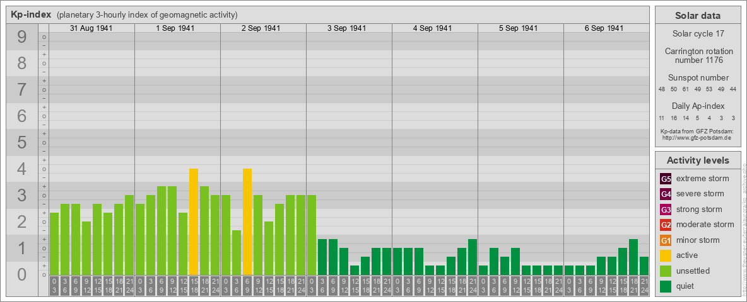The height and width of the screenshot is (302, 747).
Task: Click the yellow bar on 1 Sep 15-18
Action: click(194, 221)
